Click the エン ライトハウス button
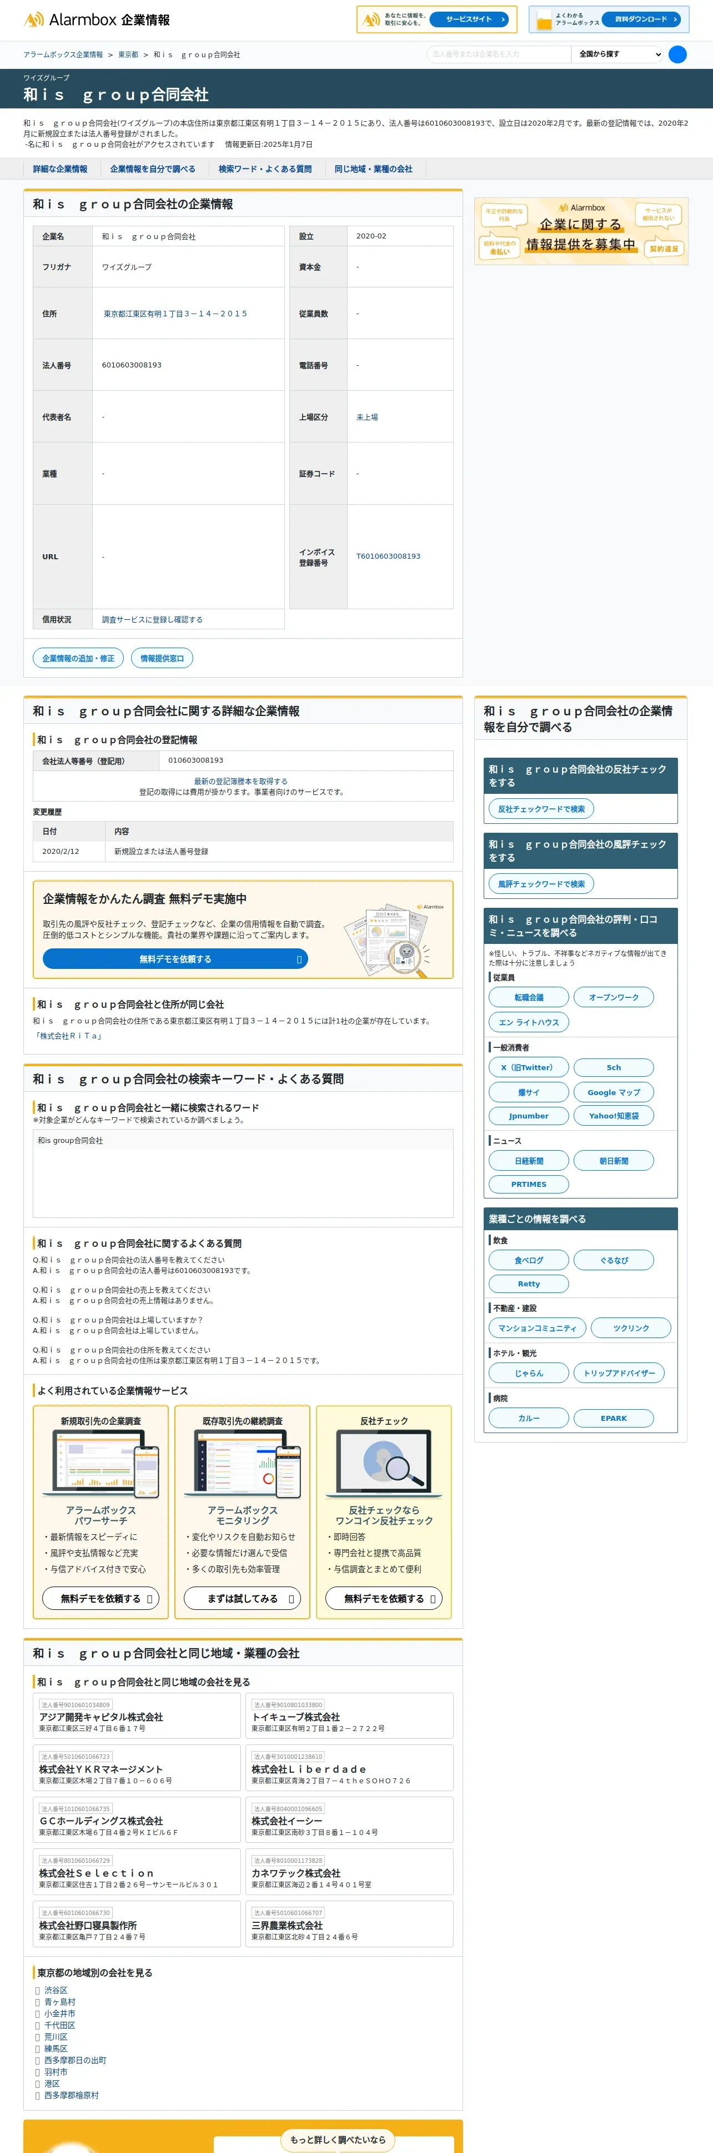This screenshot has height=2153, width=713. 529,1023
